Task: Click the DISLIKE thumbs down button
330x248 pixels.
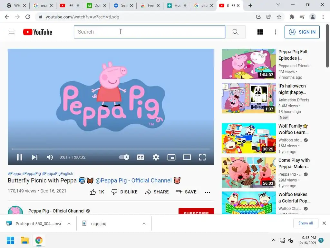Action: click(x=124, y=192)
